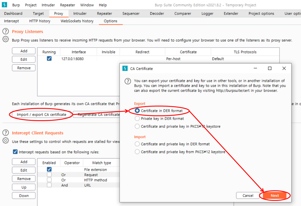This screenshot has width=301, height=206.
Task: Click Up button for intercept rules
Action: pyautogui.click(x=24, y=187)
